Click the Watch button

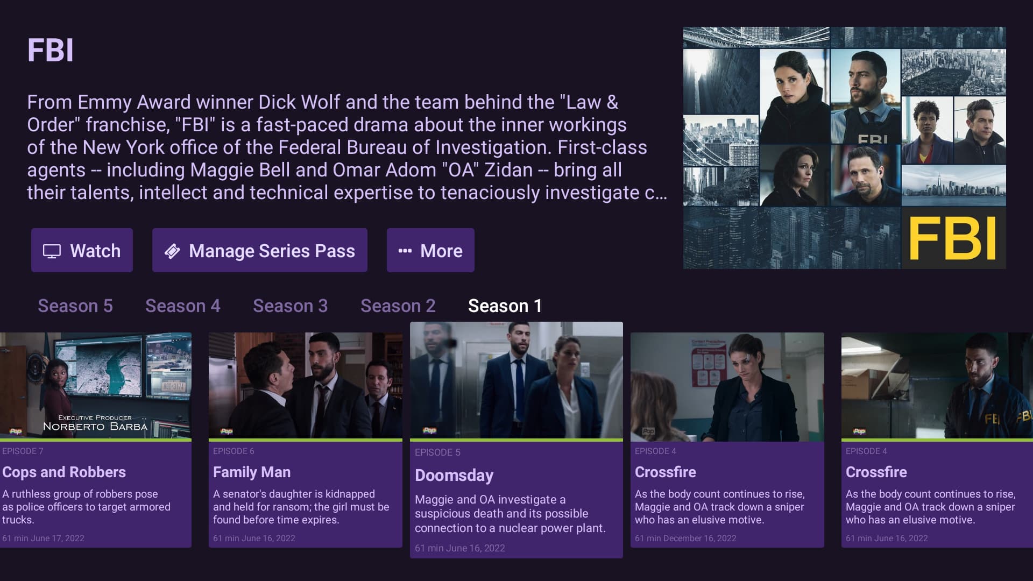pyautogui.click(x=82, y=250)
